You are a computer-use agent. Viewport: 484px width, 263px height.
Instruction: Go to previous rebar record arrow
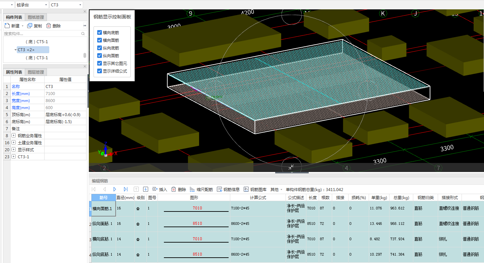coord(104,189)
